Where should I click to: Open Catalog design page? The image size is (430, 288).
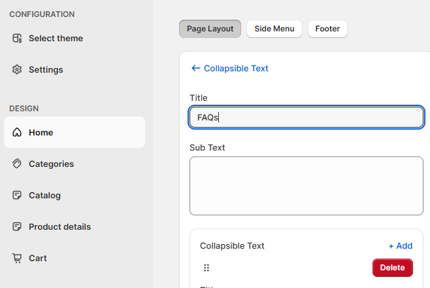coord(74,195)
